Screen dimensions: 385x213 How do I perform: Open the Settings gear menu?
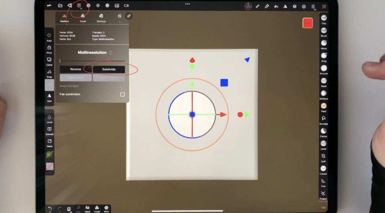click(304, 6)
